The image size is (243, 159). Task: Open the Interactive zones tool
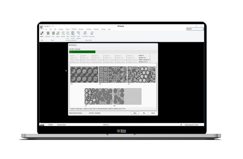pyautogui.click(x=73, y=35)
